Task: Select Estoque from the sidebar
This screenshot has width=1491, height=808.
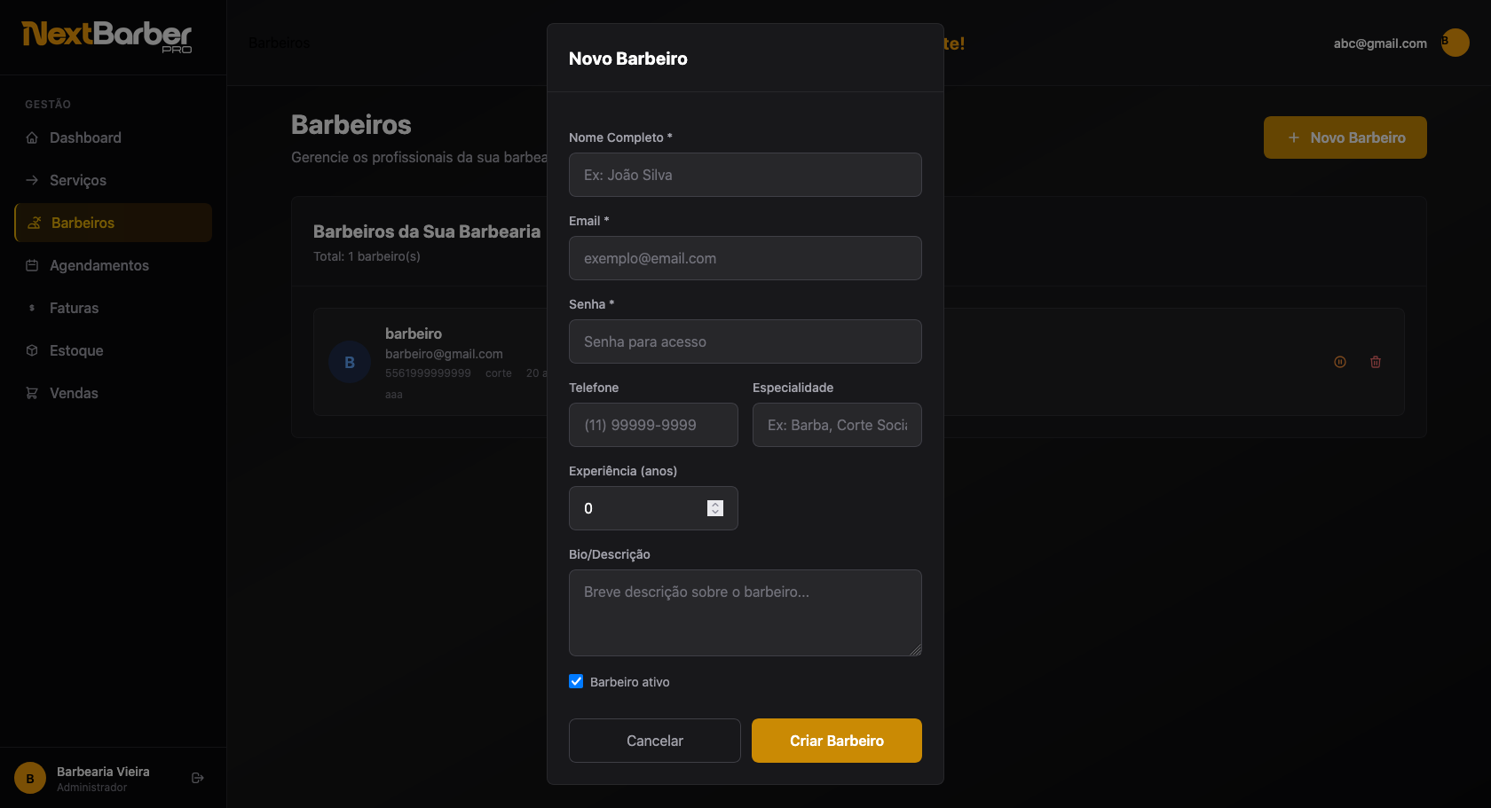Action: [76, 350]
